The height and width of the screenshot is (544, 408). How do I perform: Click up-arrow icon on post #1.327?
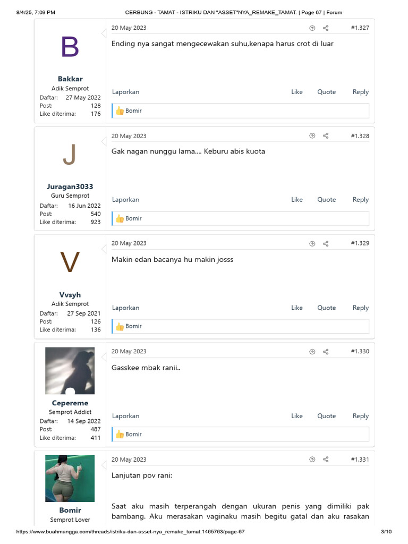[312, 28]
